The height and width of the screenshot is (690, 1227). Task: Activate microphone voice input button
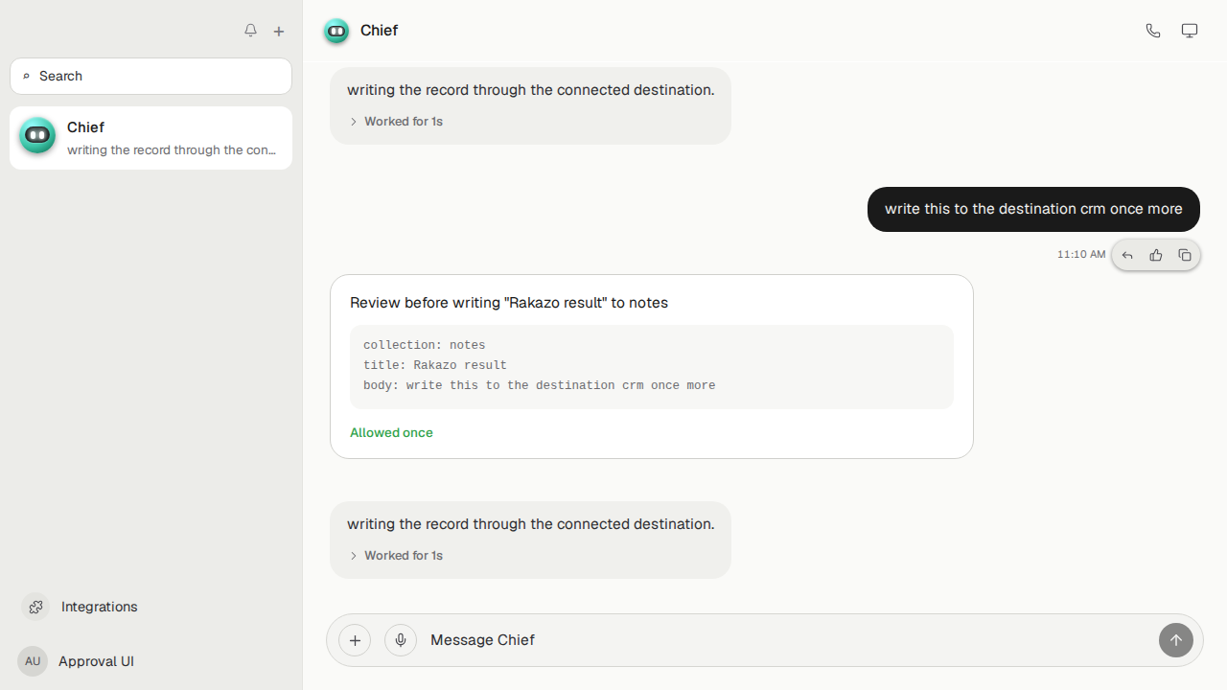pos(401,640)
